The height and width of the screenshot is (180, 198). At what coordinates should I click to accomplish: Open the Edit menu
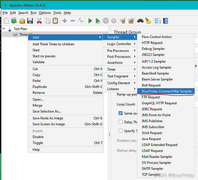coord(13,13)
